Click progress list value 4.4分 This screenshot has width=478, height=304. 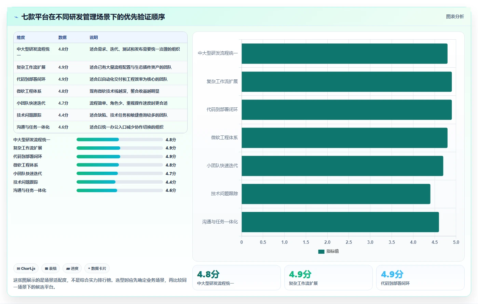[x=171, y=182]
